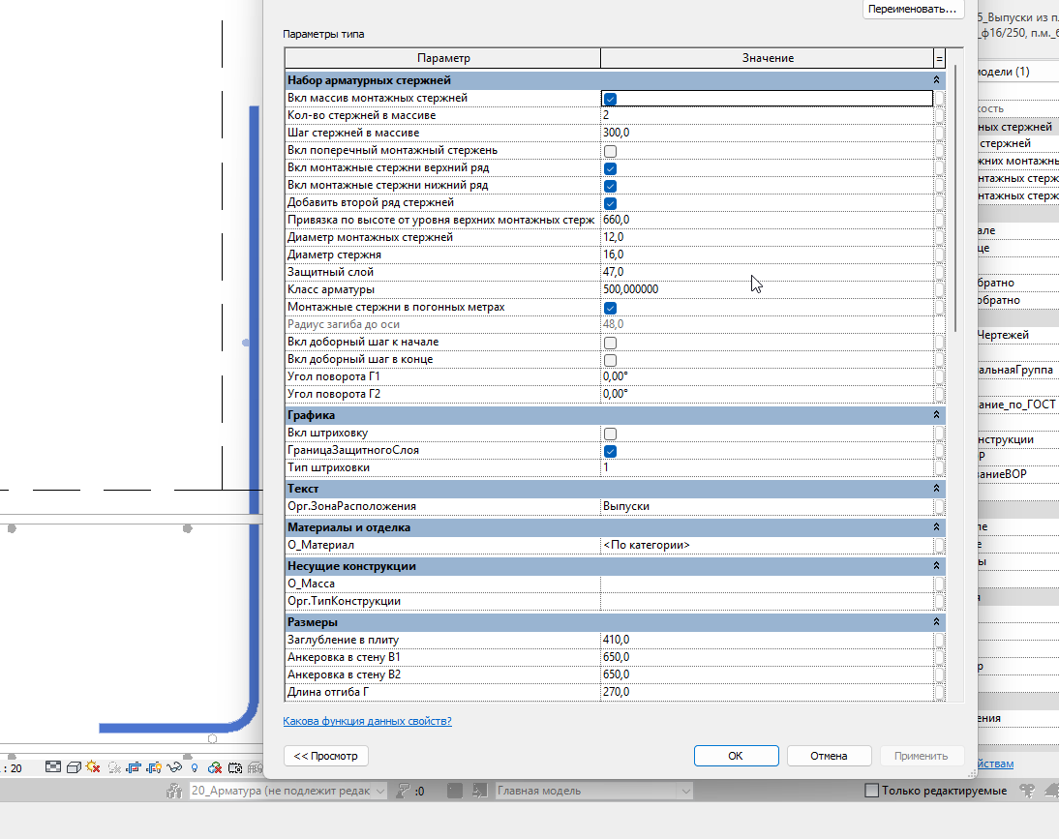Enable Вкл поперечный монтажный стержень checkbox

coord(610,151)
